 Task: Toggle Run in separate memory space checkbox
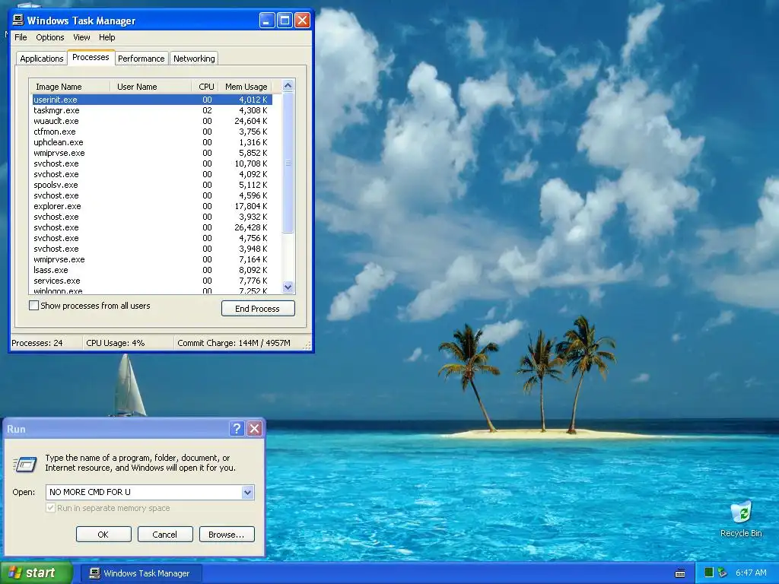(x=50, y=507)
